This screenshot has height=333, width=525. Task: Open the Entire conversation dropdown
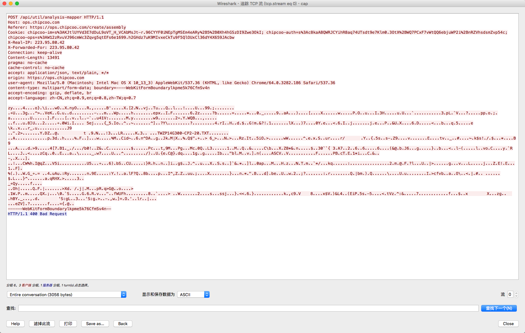coord(66,295)
